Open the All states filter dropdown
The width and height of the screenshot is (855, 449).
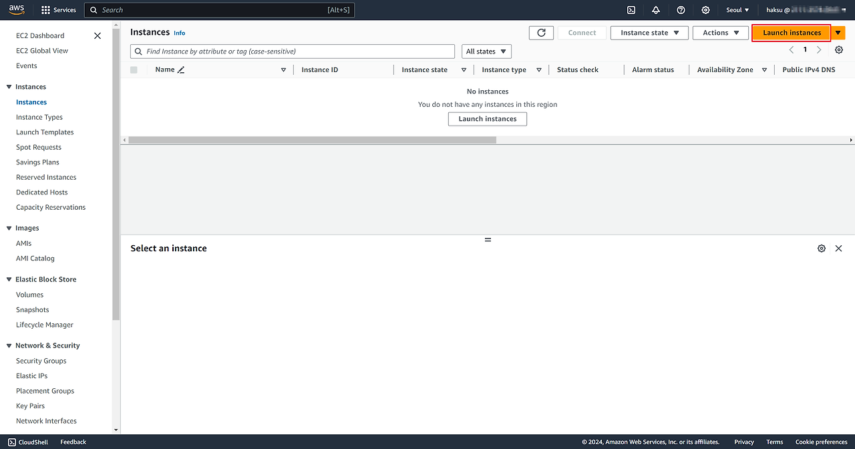tap(486, 51)
